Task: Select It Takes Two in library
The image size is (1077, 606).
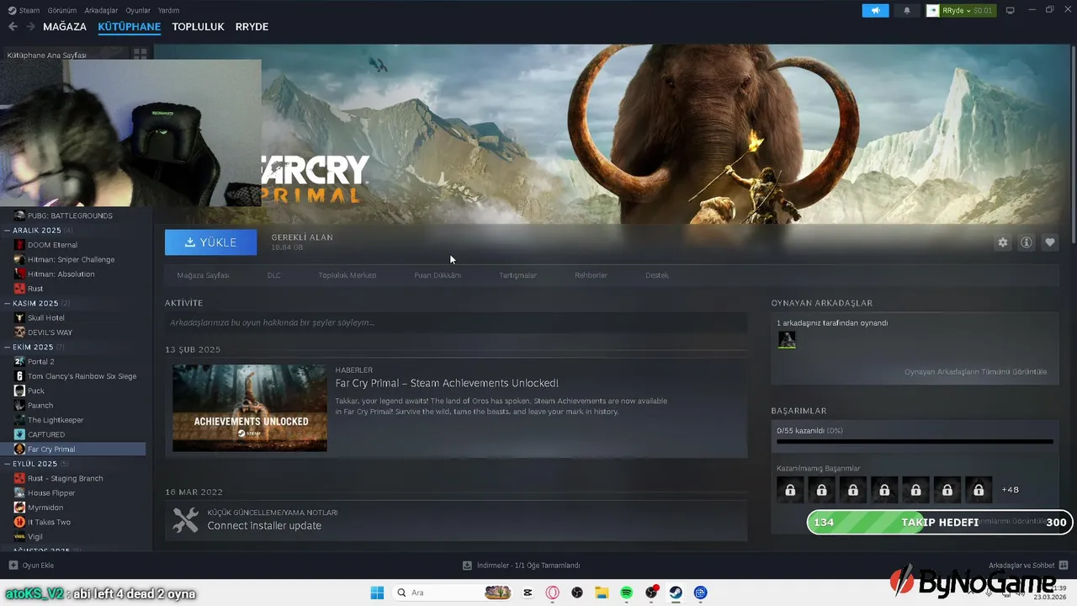Action: click(x=49, y=522)
